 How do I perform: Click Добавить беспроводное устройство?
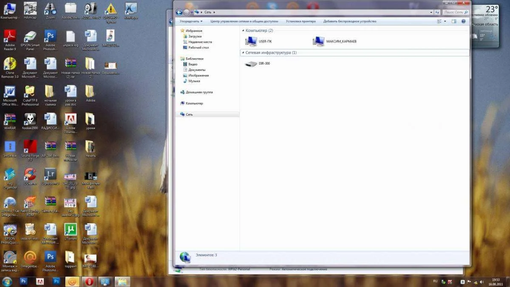[x=350, y=21]
